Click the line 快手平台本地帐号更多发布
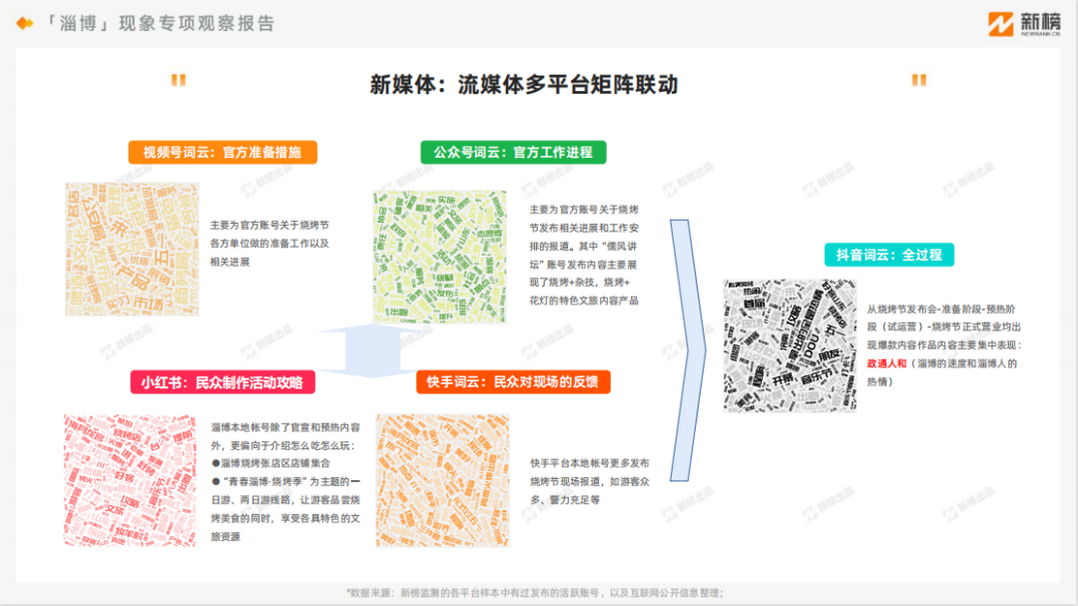Viewport: 1078px width, 606px height. click(589, 463)
